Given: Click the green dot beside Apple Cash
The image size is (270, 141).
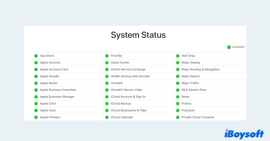Looking at the screenshot, I should tap(36, 111).
